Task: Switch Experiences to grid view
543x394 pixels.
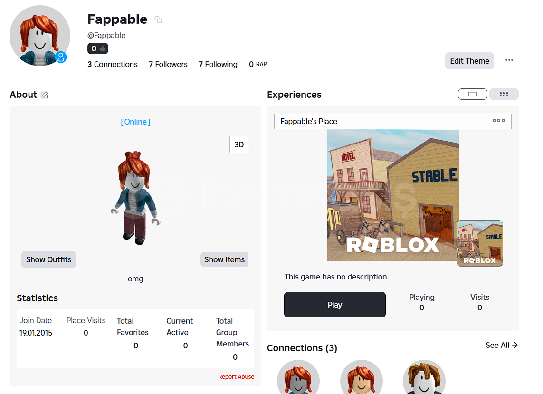Action: click(504, 94)
